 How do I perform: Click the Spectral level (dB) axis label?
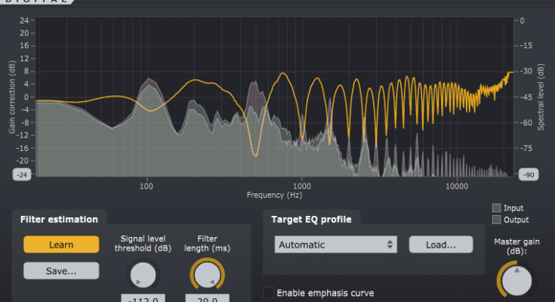542,98
